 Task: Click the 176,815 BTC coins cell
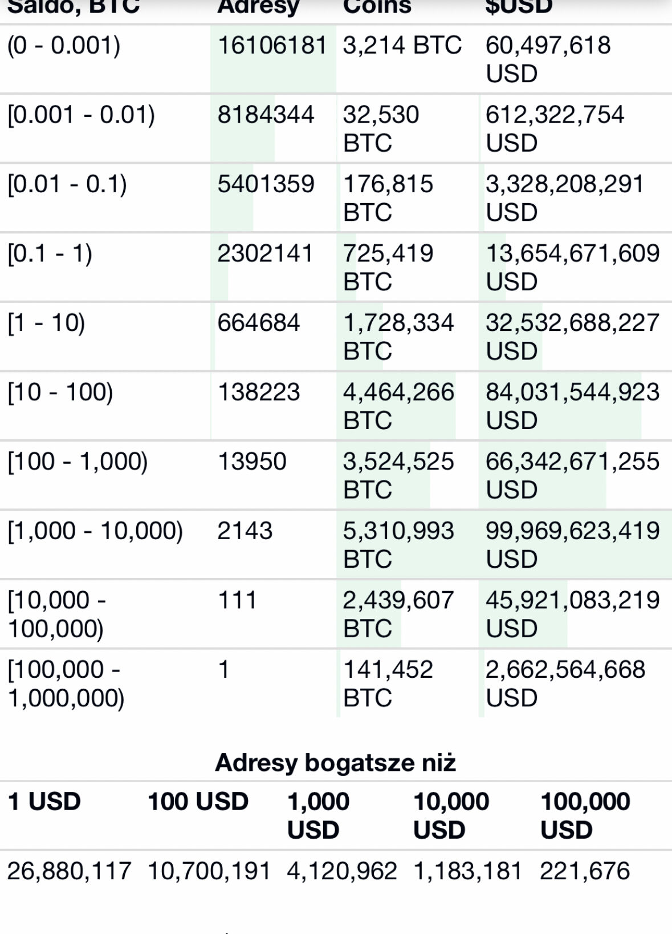pyautogui.click(x=388, y=198)
